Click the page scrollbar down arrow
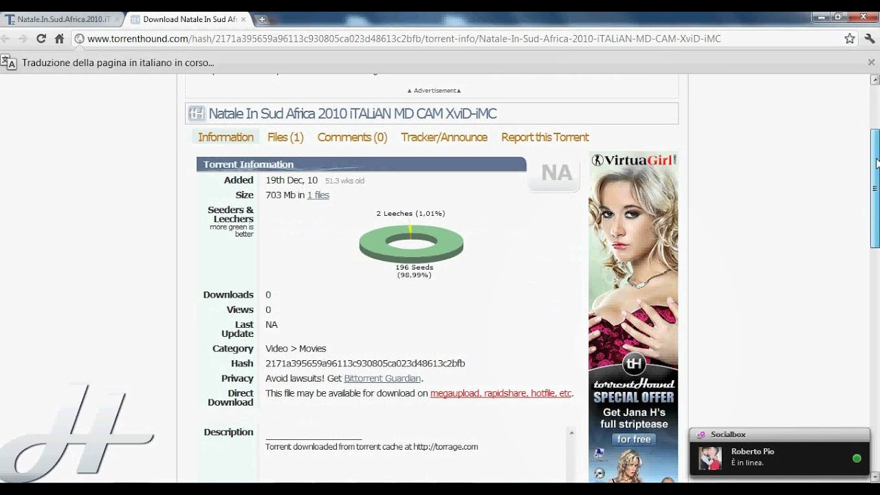The width and height of the screenshot is (880, 495). coord(874,476)
